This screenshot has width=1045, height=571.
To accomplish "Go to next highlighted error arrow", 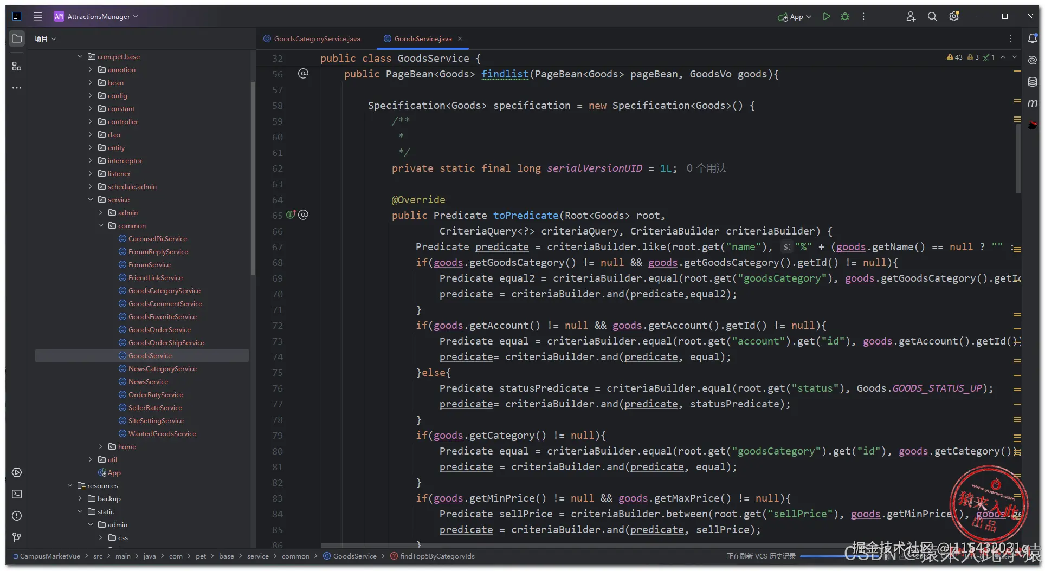I will (x=1015, y=57).
